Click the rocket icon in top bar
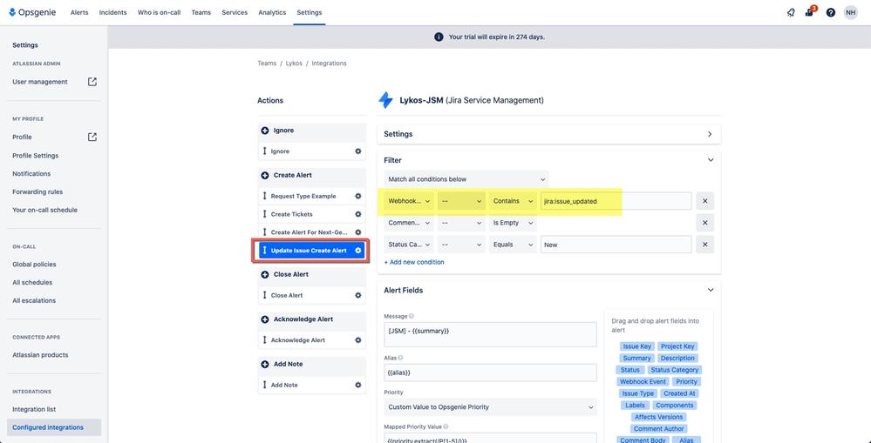 click(x=791, y=12)
